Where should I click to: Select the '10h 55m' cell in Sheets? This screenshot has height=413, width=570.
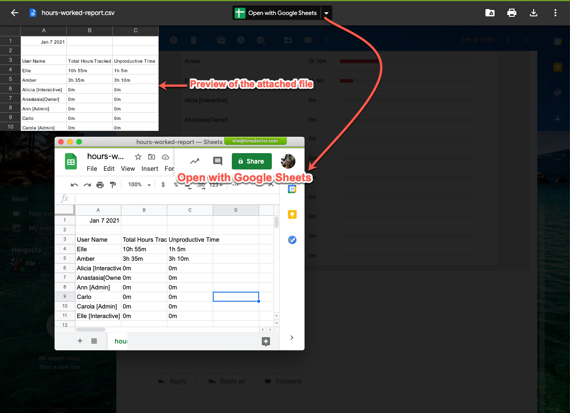pos(144,249)
